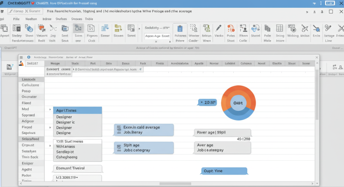Select the Polle Maile ribbon icon
Screen dimensions: 344x187
tap(267, 29)
